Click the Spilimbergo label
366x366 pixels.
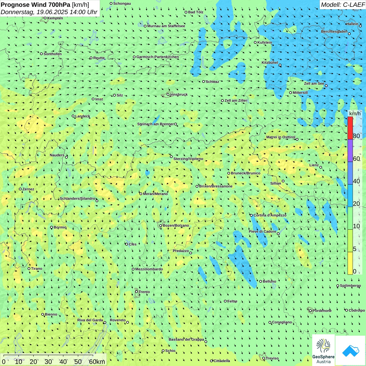[350, 285]
